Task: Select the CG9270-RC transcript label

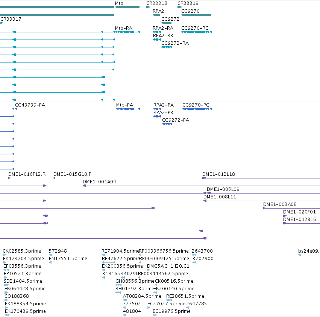Action: [x=195, y=28]
